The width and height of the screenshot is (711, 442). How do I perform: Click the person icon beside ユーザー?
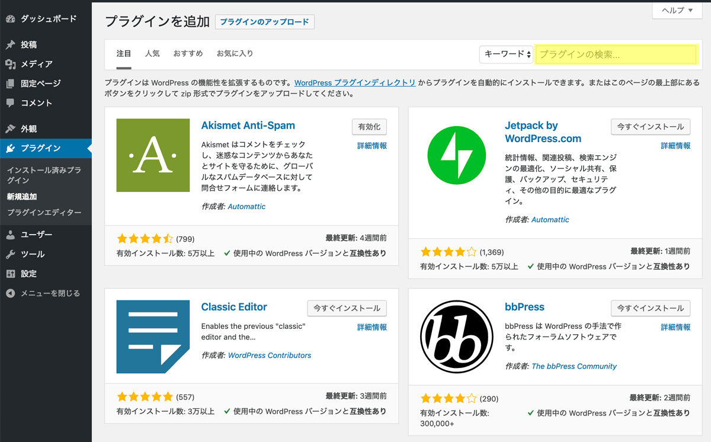10,235
